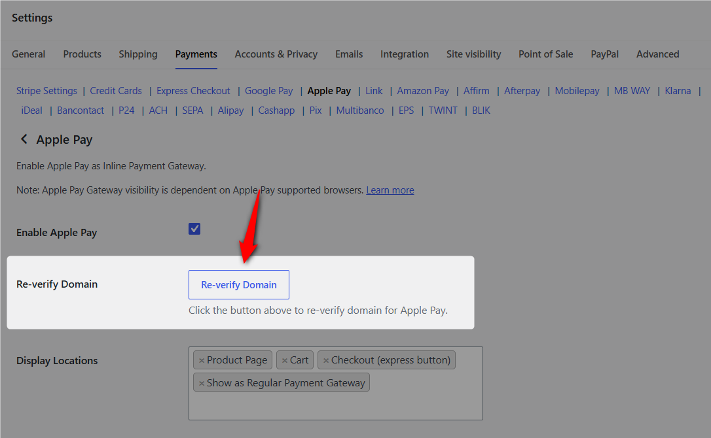711x438 pixels.
Task: Go to Pix gateway settings
Action: [x=316, y=110]
